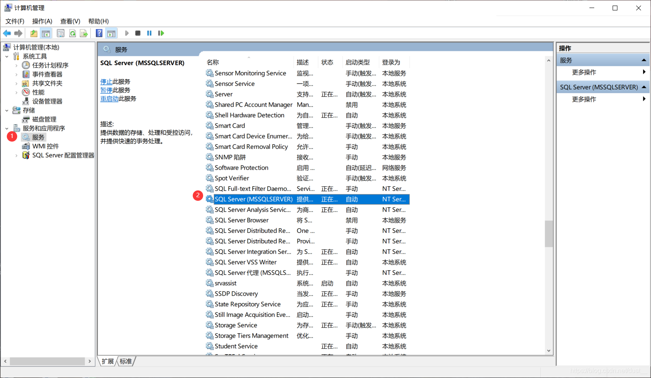Select the SQL Server VSS Writer service
The width and height of the screenshot is (651, 378).
coord(308,262)
